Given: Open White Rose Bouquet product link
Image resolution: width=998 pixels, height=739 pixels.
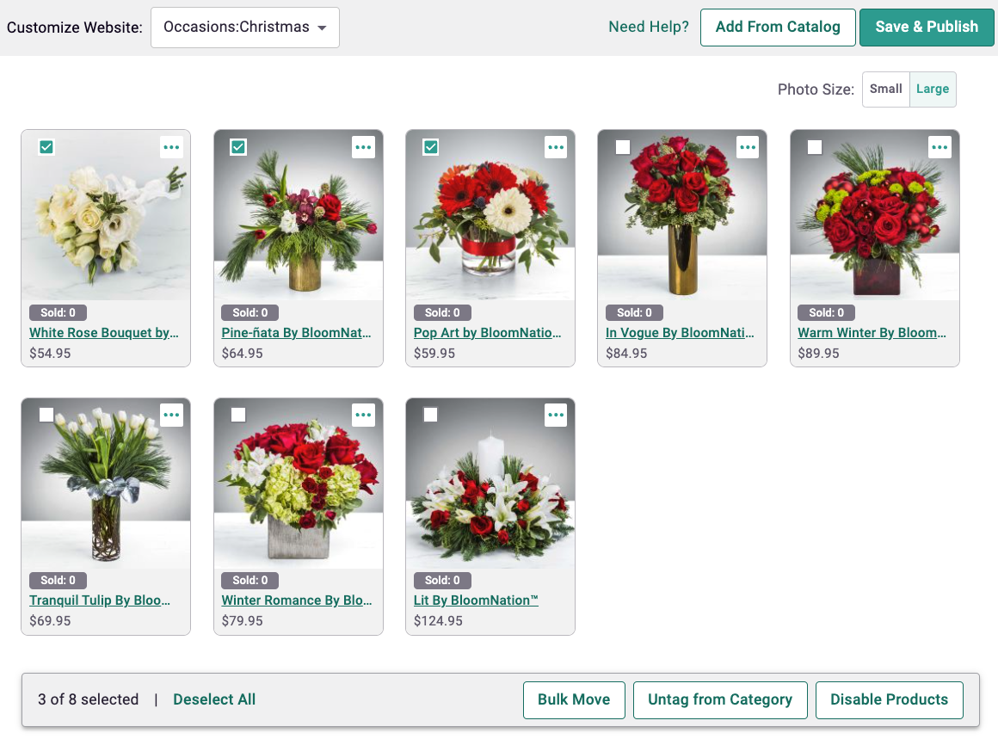Looking at the screenshot, I should coord(104,333).
